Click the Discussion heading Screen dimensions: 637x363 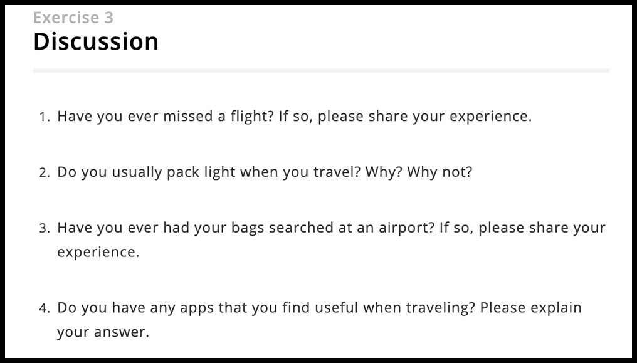(96, 41)
